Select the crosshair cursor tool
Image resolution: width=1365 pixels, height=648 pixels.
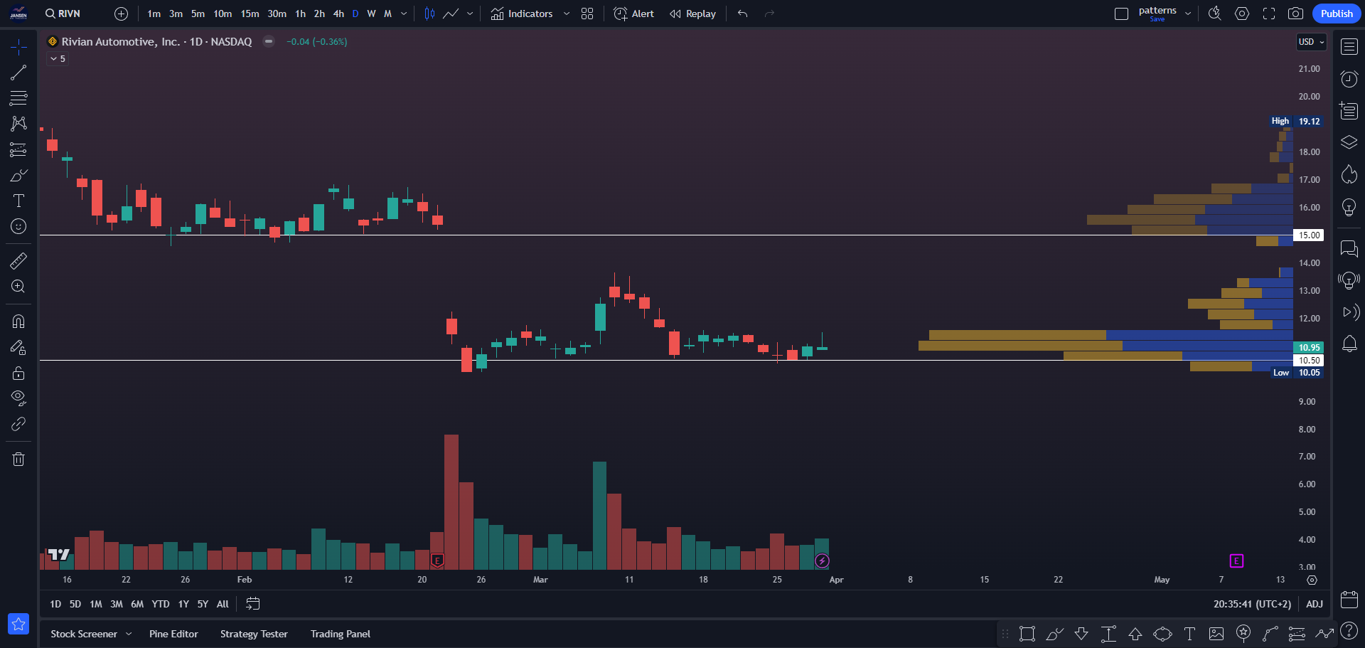click(18, 47)
